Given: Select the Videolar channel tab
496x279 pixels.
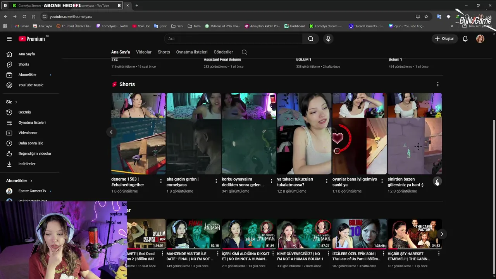Looking at the screenshot, I should [x=144, y=52].
